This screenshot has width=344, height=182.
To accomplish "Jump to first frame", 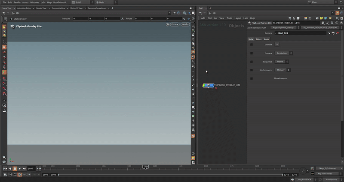I will (x=5, y=168).
